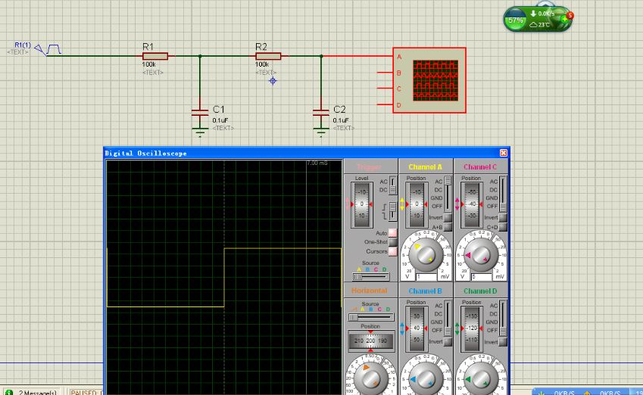The width and height of the screenshot is (643, 395).
Task: Click the C1 capacitor symbol
Action: [x=199, y=112]
